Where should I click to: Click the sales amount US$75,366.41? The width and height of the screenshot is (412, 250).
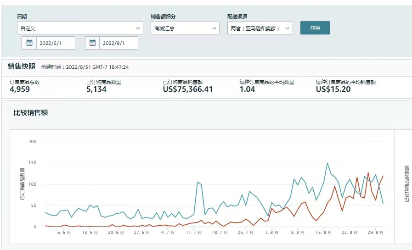click(x=187, y=89)
